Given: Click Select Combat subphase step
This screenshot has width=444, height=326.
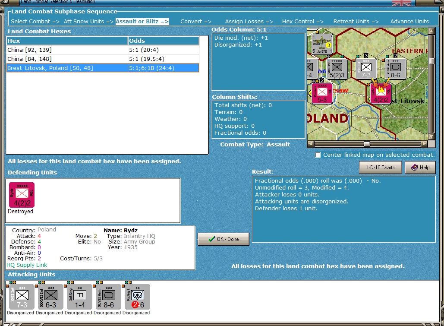Looking at the screenshot, I should pyautogui.click(x=35, y=22).
